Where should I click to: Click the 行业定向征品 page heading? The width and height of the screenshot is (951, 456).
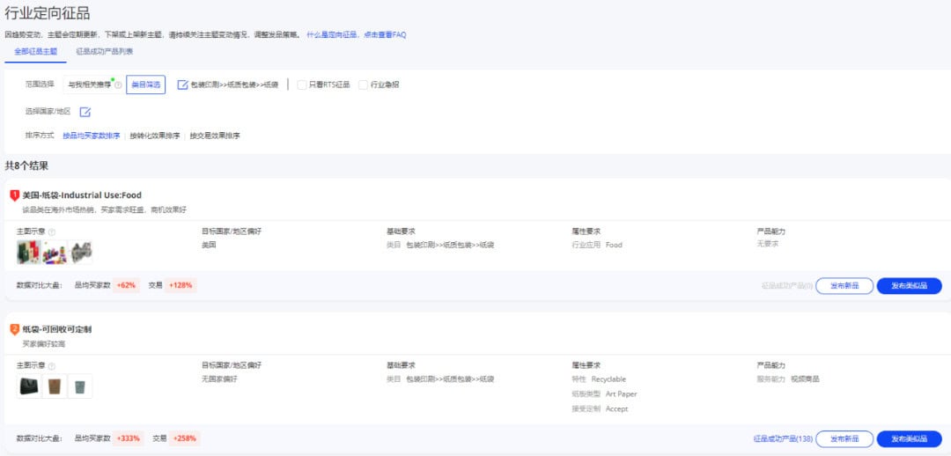tap(48, 12)
